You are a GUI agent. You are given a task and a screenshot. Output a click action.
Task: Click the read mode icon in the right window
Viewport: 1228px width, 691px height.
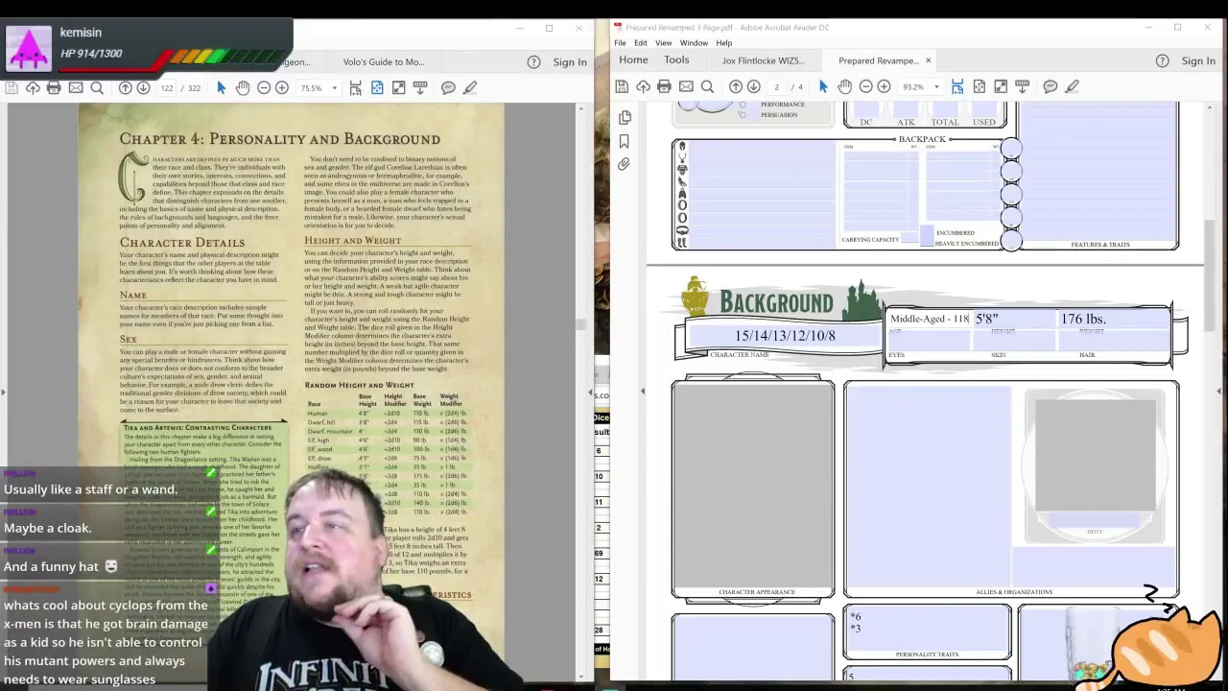click(x=1022, y=86)
